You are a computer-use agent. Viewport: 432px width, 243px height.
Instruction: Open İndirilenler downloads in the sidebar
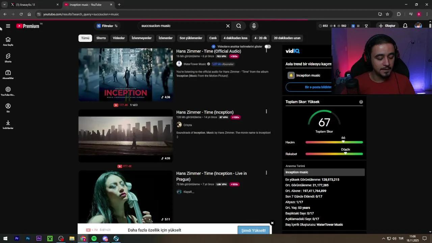(8, 125)
